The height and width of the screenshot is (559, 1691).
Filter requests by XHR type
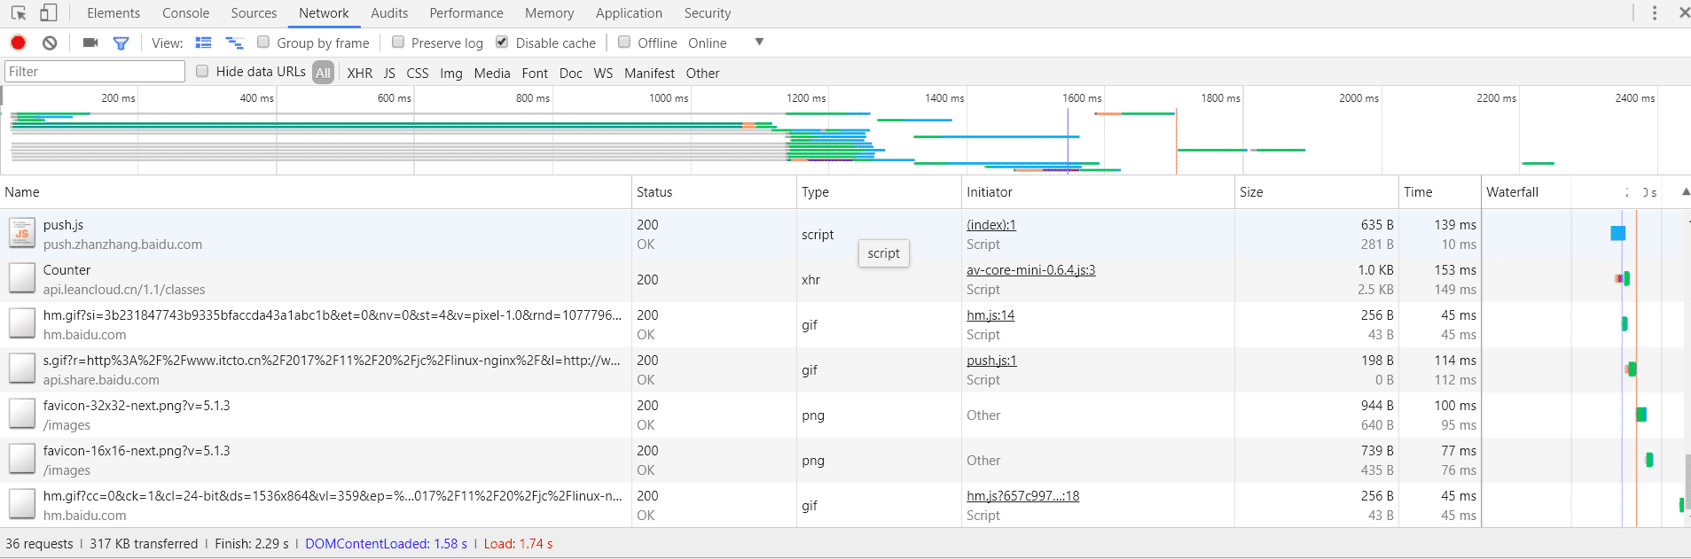click(359, 73)
